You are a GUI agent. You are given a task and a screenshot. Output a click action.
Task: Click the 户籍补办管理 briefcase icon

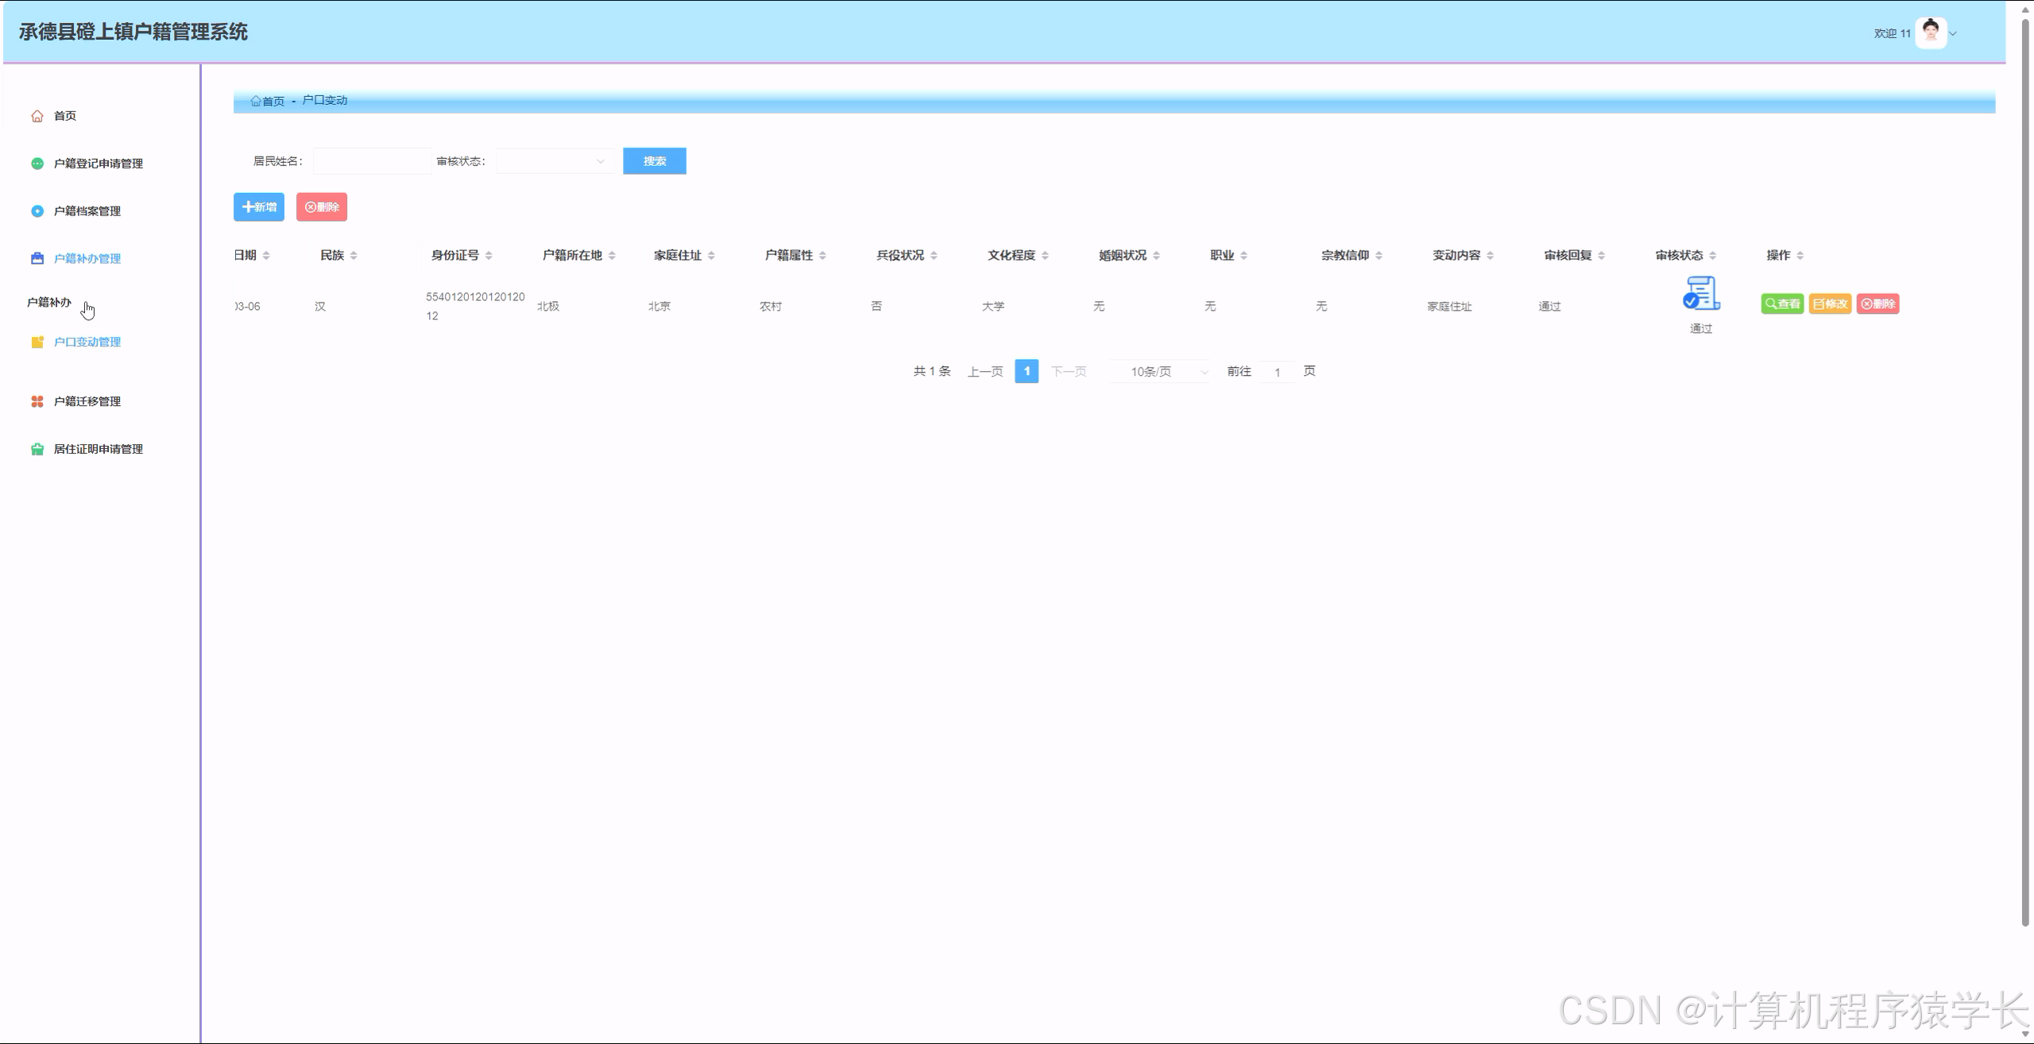pos(37,258)
